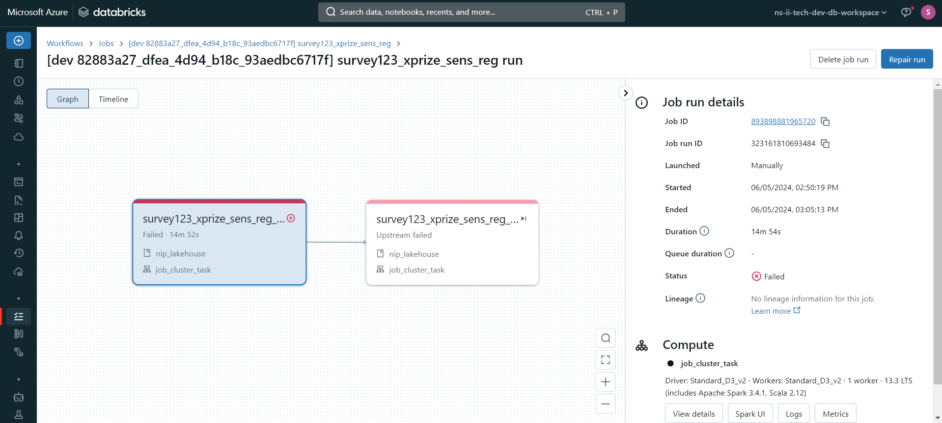The width and height of the screenshot is (942, 423).
Task: Open Job ID link 893898881965720
Action: 783,122
